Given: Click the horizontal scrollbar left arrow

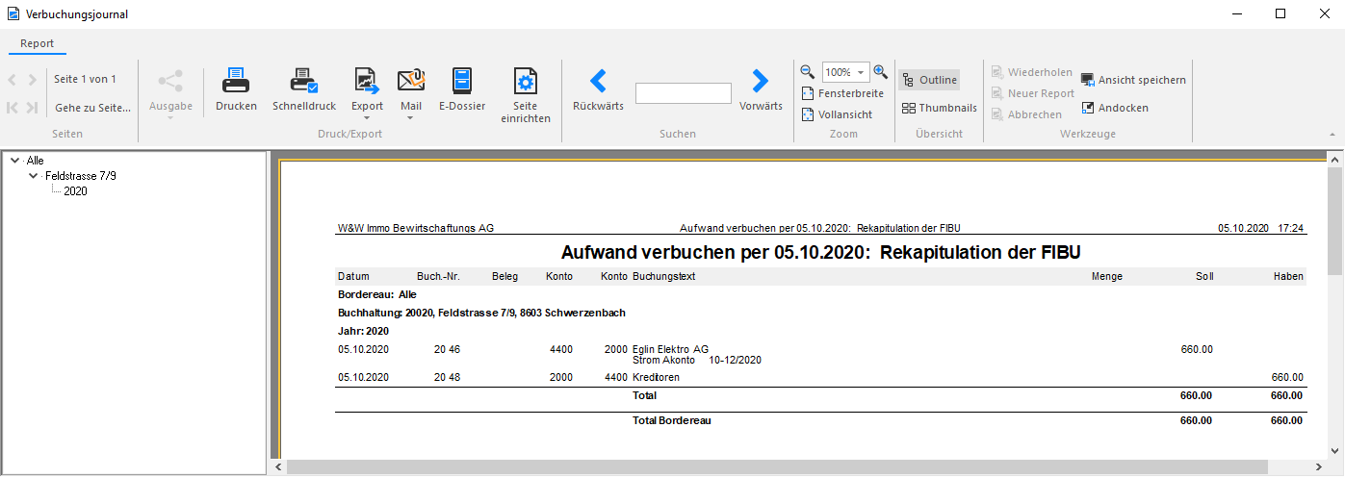Looking at the screenshot, I should (279, 467).
